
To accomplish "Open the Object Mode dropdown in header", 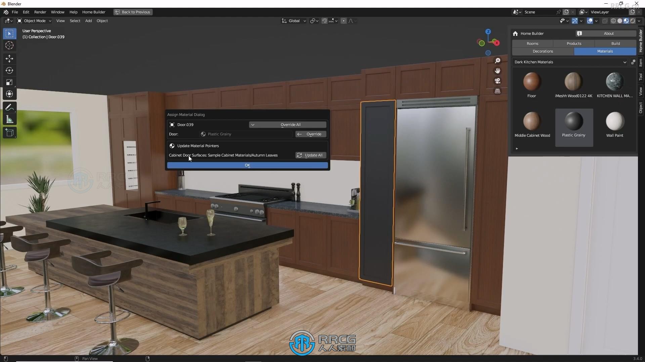I will coord(35,21).
